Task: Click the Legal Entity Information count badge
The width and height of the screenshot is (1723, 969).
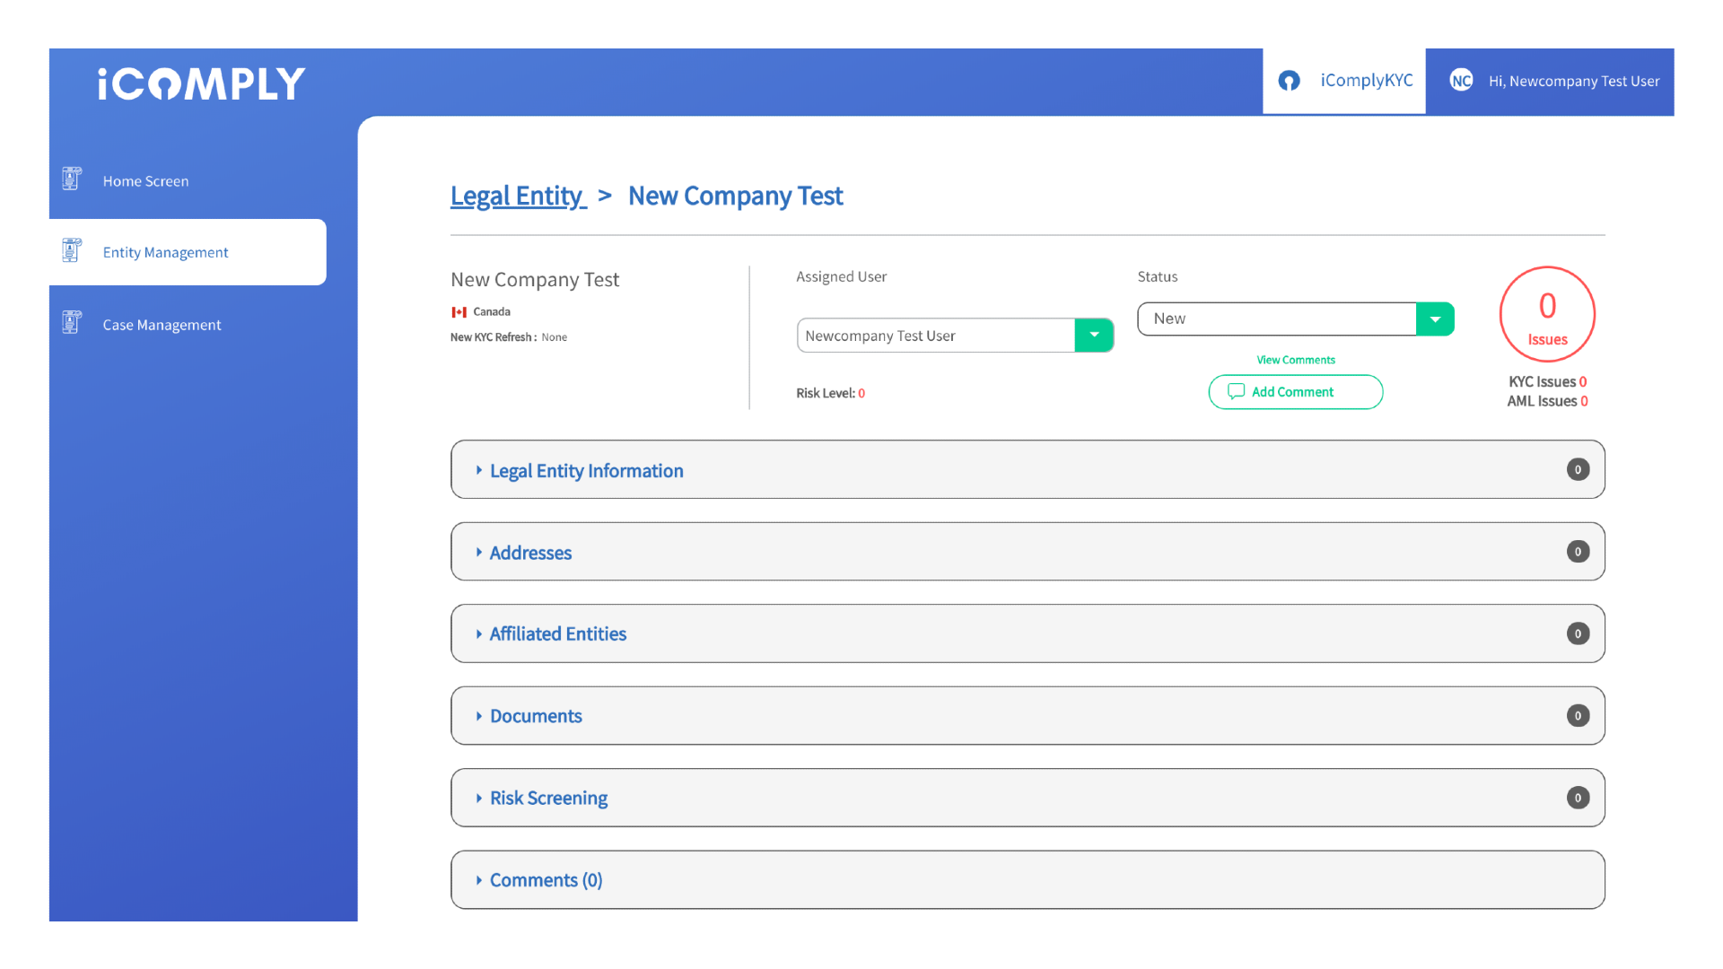Action: click(1578, 469)
